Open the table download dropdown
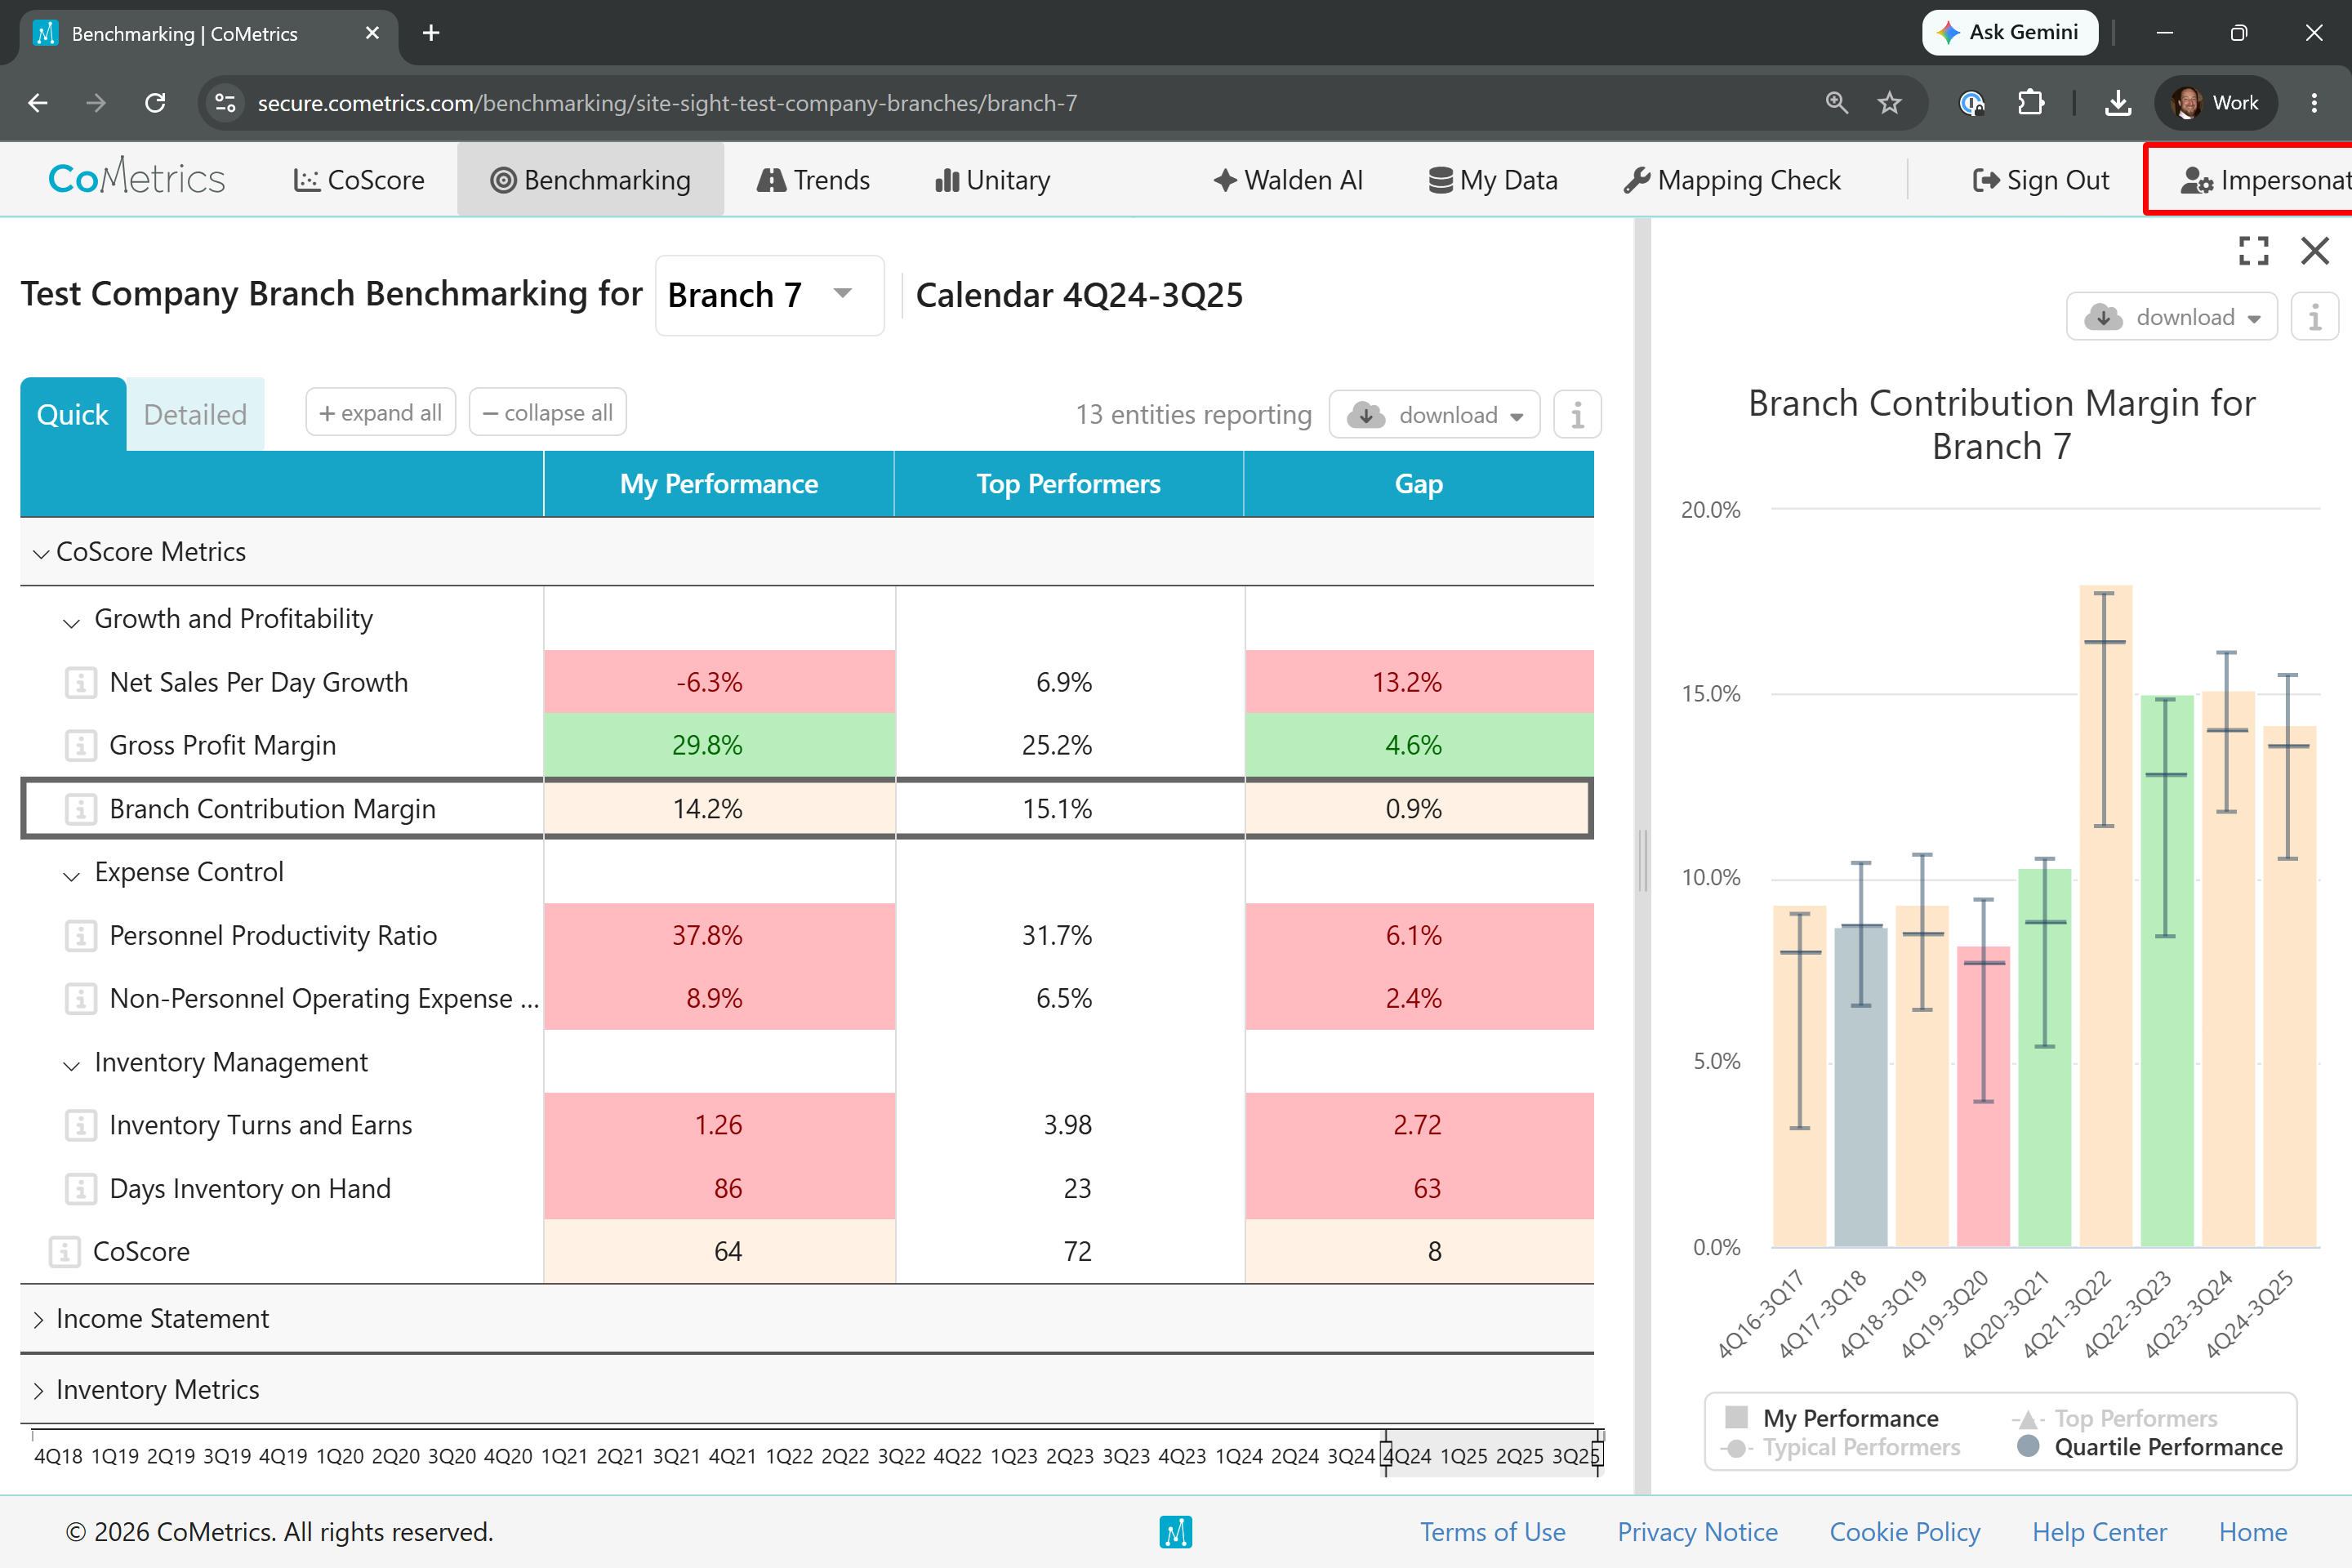The image size is (2352, 1568). (x=1434, y=414)
